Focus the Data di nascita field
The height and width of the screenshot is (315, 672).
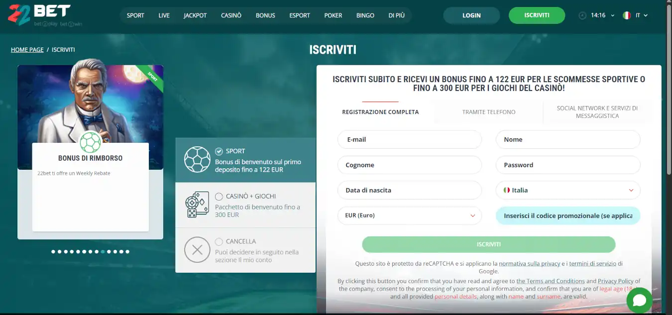[410, 190]
